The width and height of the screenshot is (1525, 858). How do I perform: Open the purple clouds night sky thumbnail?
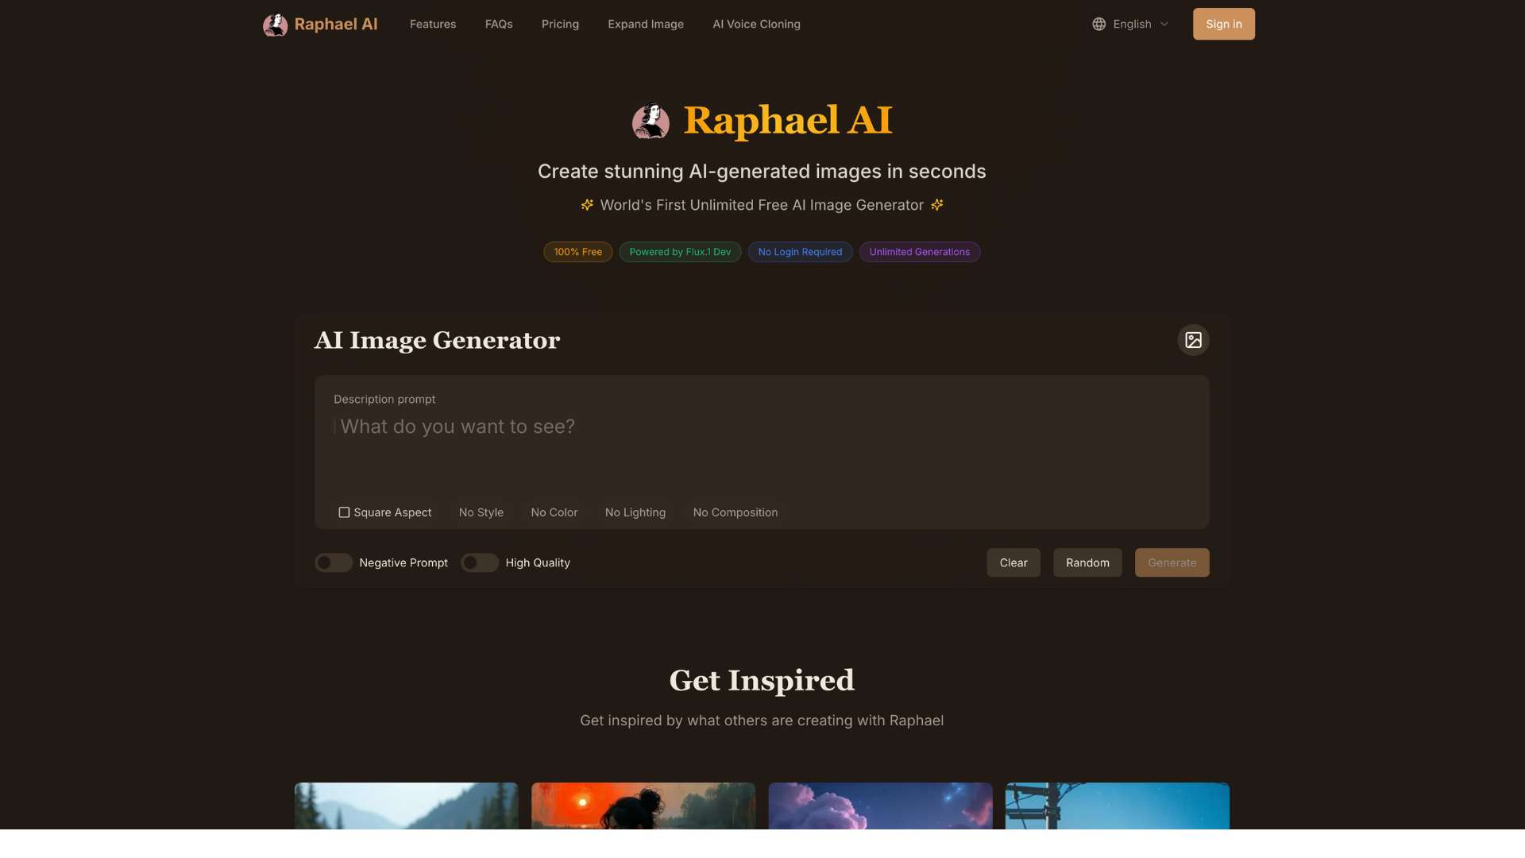tap(880, 806)
